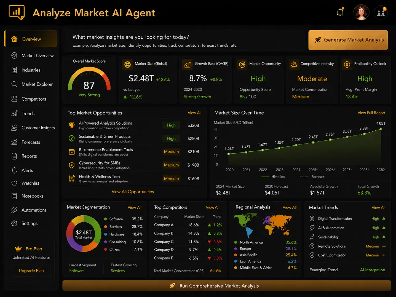Click the Alerts bell icon in sidebar
396x297 pixels.
point(14,170)
